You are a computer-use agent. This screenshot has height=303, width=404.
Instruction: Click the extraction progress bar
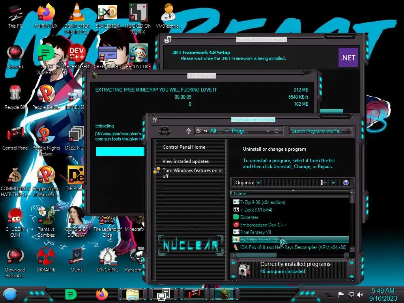(x=120, y=151)
